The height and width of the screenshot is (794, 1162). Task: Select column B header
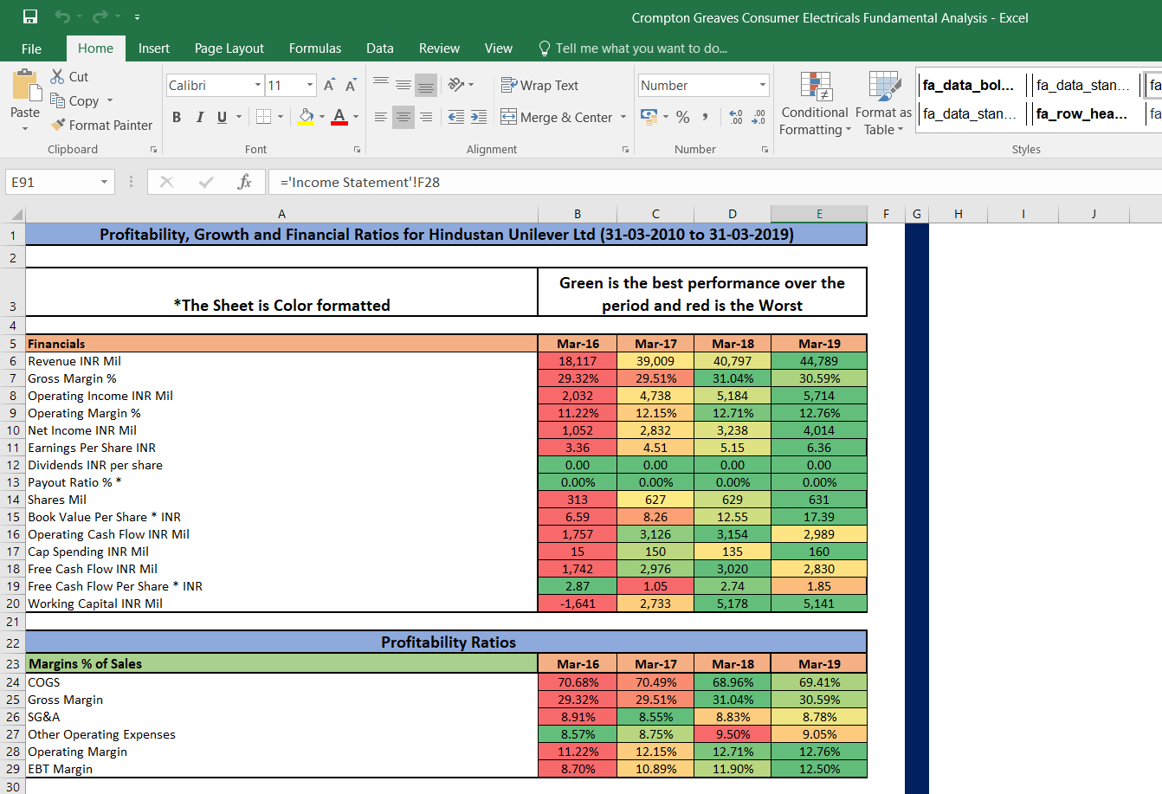click(x=578, y=214)
